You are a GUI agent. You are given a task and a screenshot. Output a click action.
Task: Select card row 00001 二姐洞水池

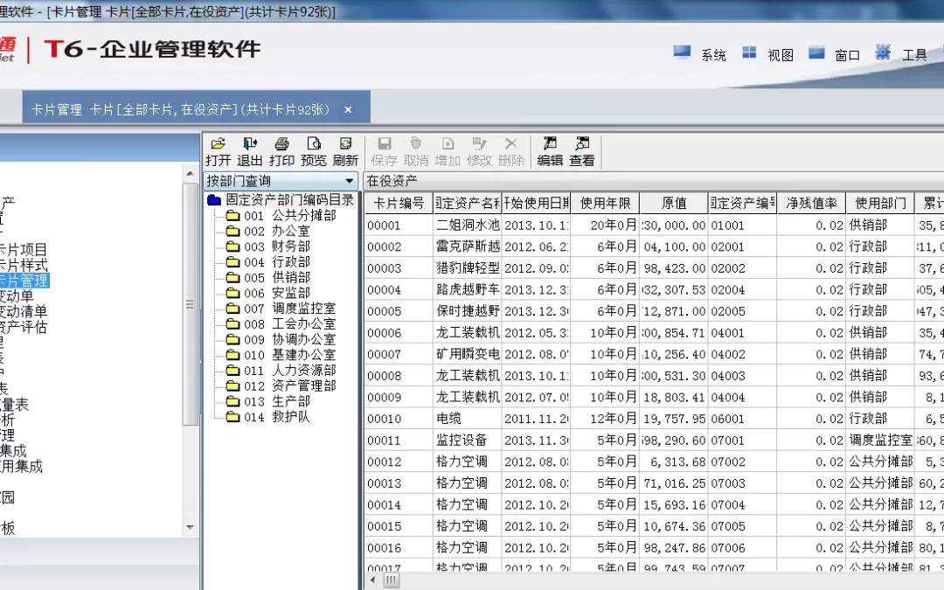coord(654,226)
